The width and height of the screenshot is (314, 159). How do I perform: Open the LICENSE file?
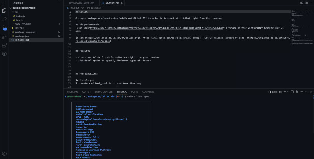(x=36, y=28)
